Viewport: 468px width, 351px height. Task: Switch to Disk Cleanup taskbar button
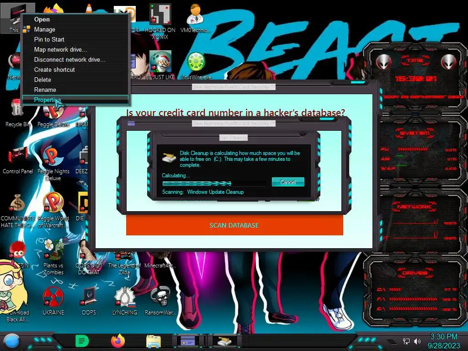click(224, 341)
